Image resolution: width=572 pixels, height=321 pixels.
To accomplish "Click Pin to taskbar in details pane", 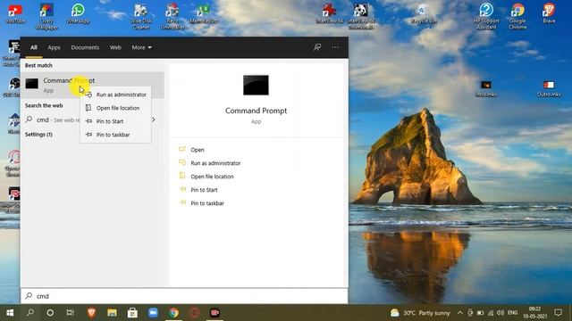I will (207, 203).
